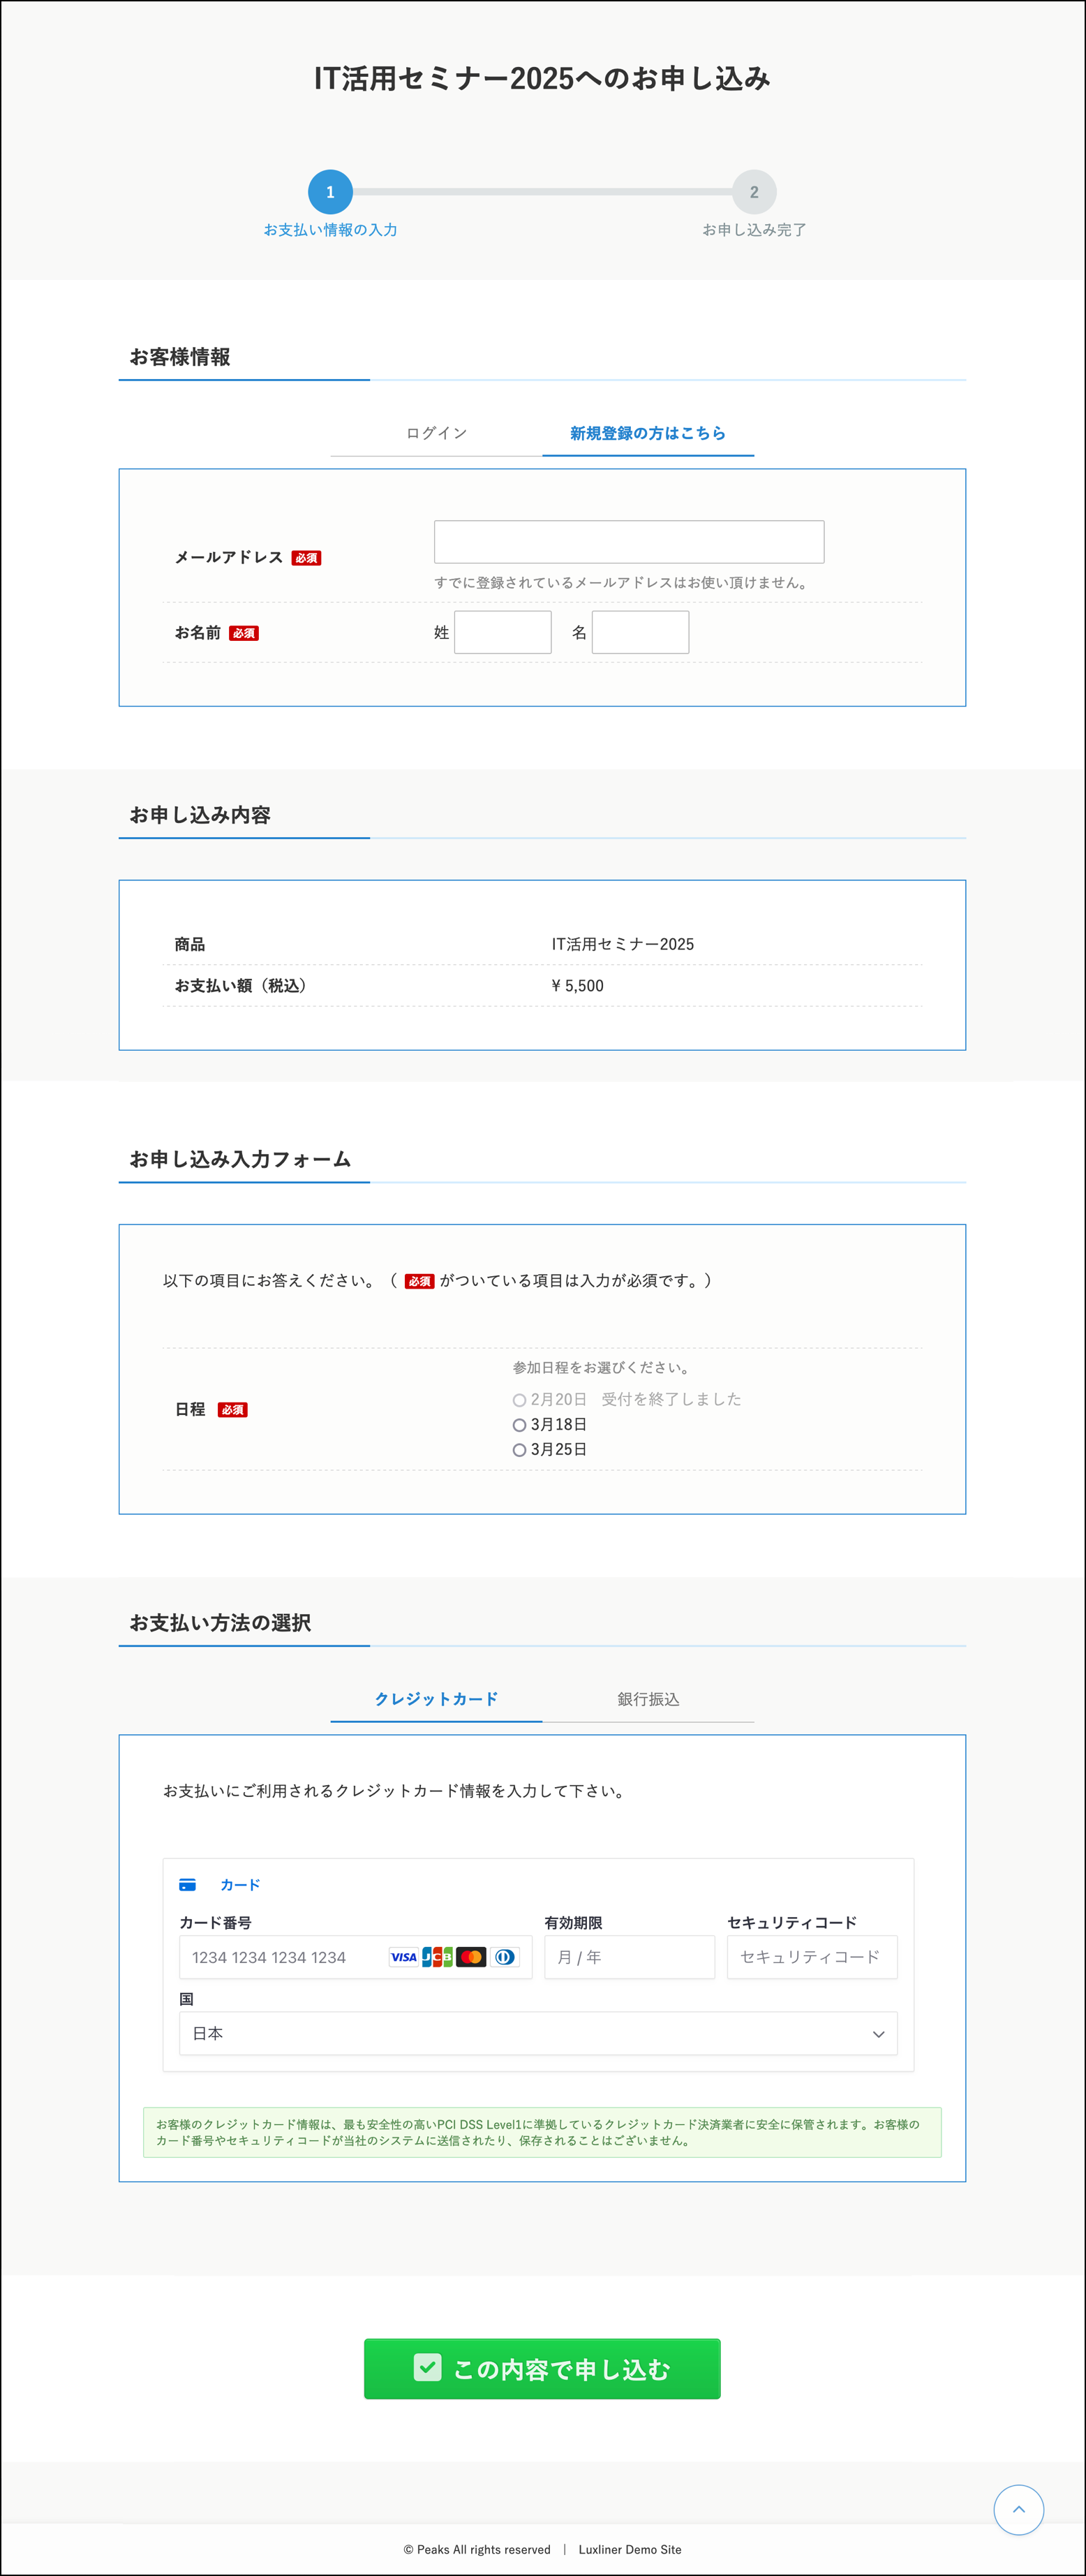Click the Diners Club logo

(505, 1957)
